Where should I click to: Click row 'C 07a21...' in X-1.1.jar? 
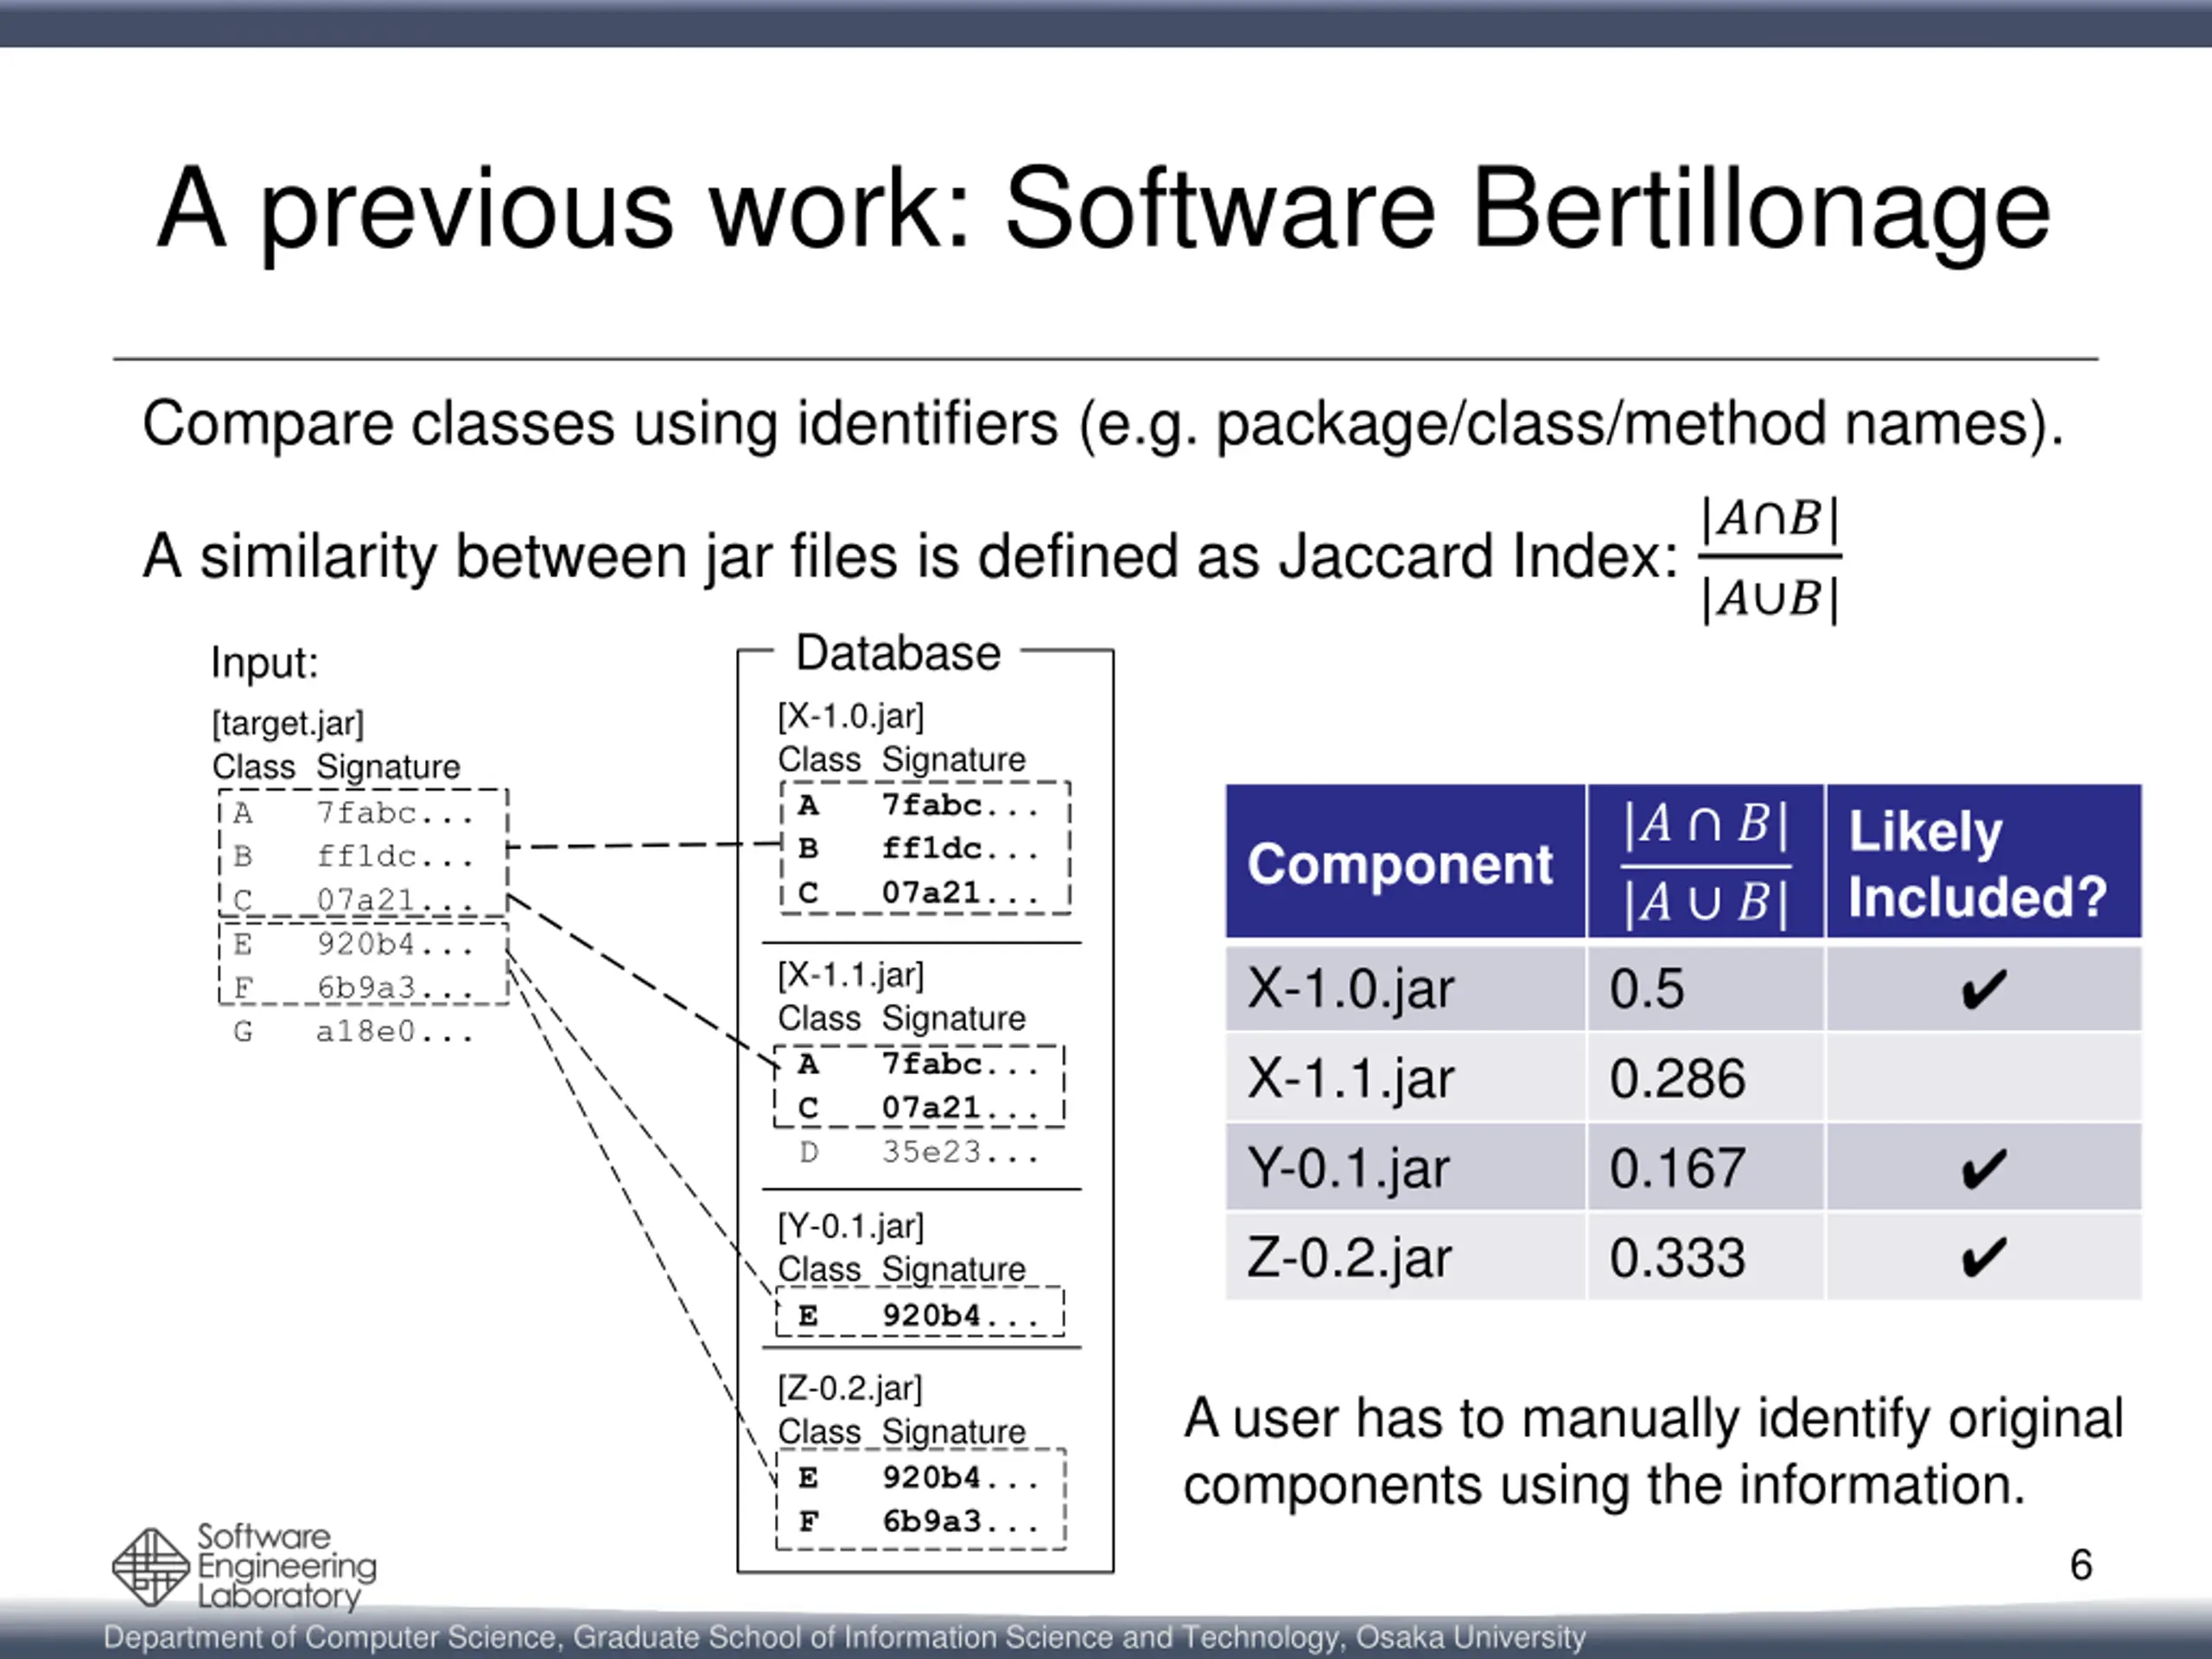tap(919, 1107)
